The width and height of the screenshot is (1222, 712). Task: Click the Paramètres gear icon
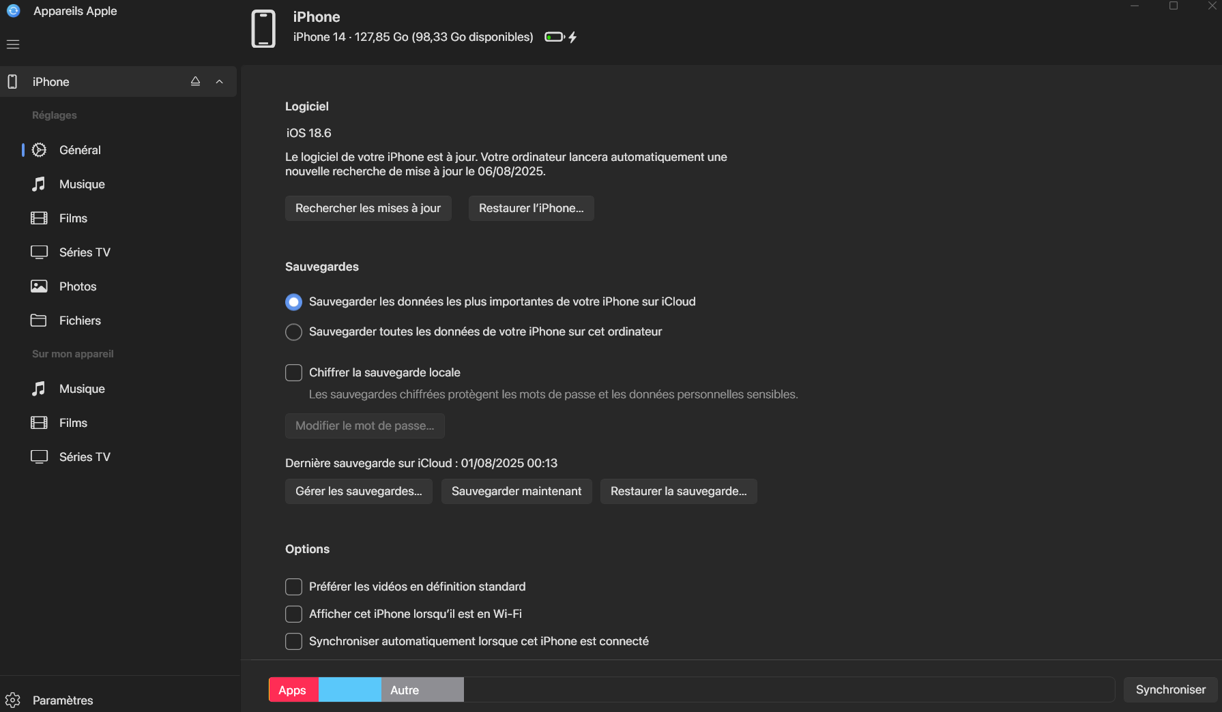pyautogui.click(x=13, y=700)
